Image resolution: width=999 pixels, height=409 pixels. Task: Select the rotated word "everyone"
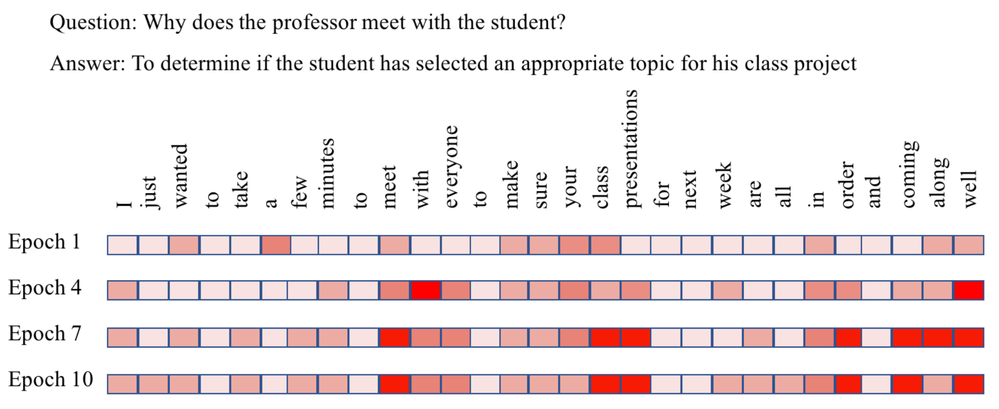[x=451, y=167]
